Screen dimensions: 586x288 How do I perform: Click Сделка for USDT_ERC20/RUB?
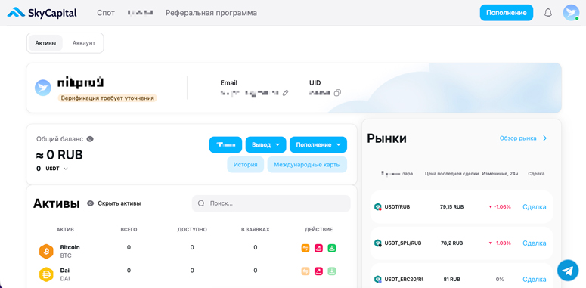[x=535, y=279]
